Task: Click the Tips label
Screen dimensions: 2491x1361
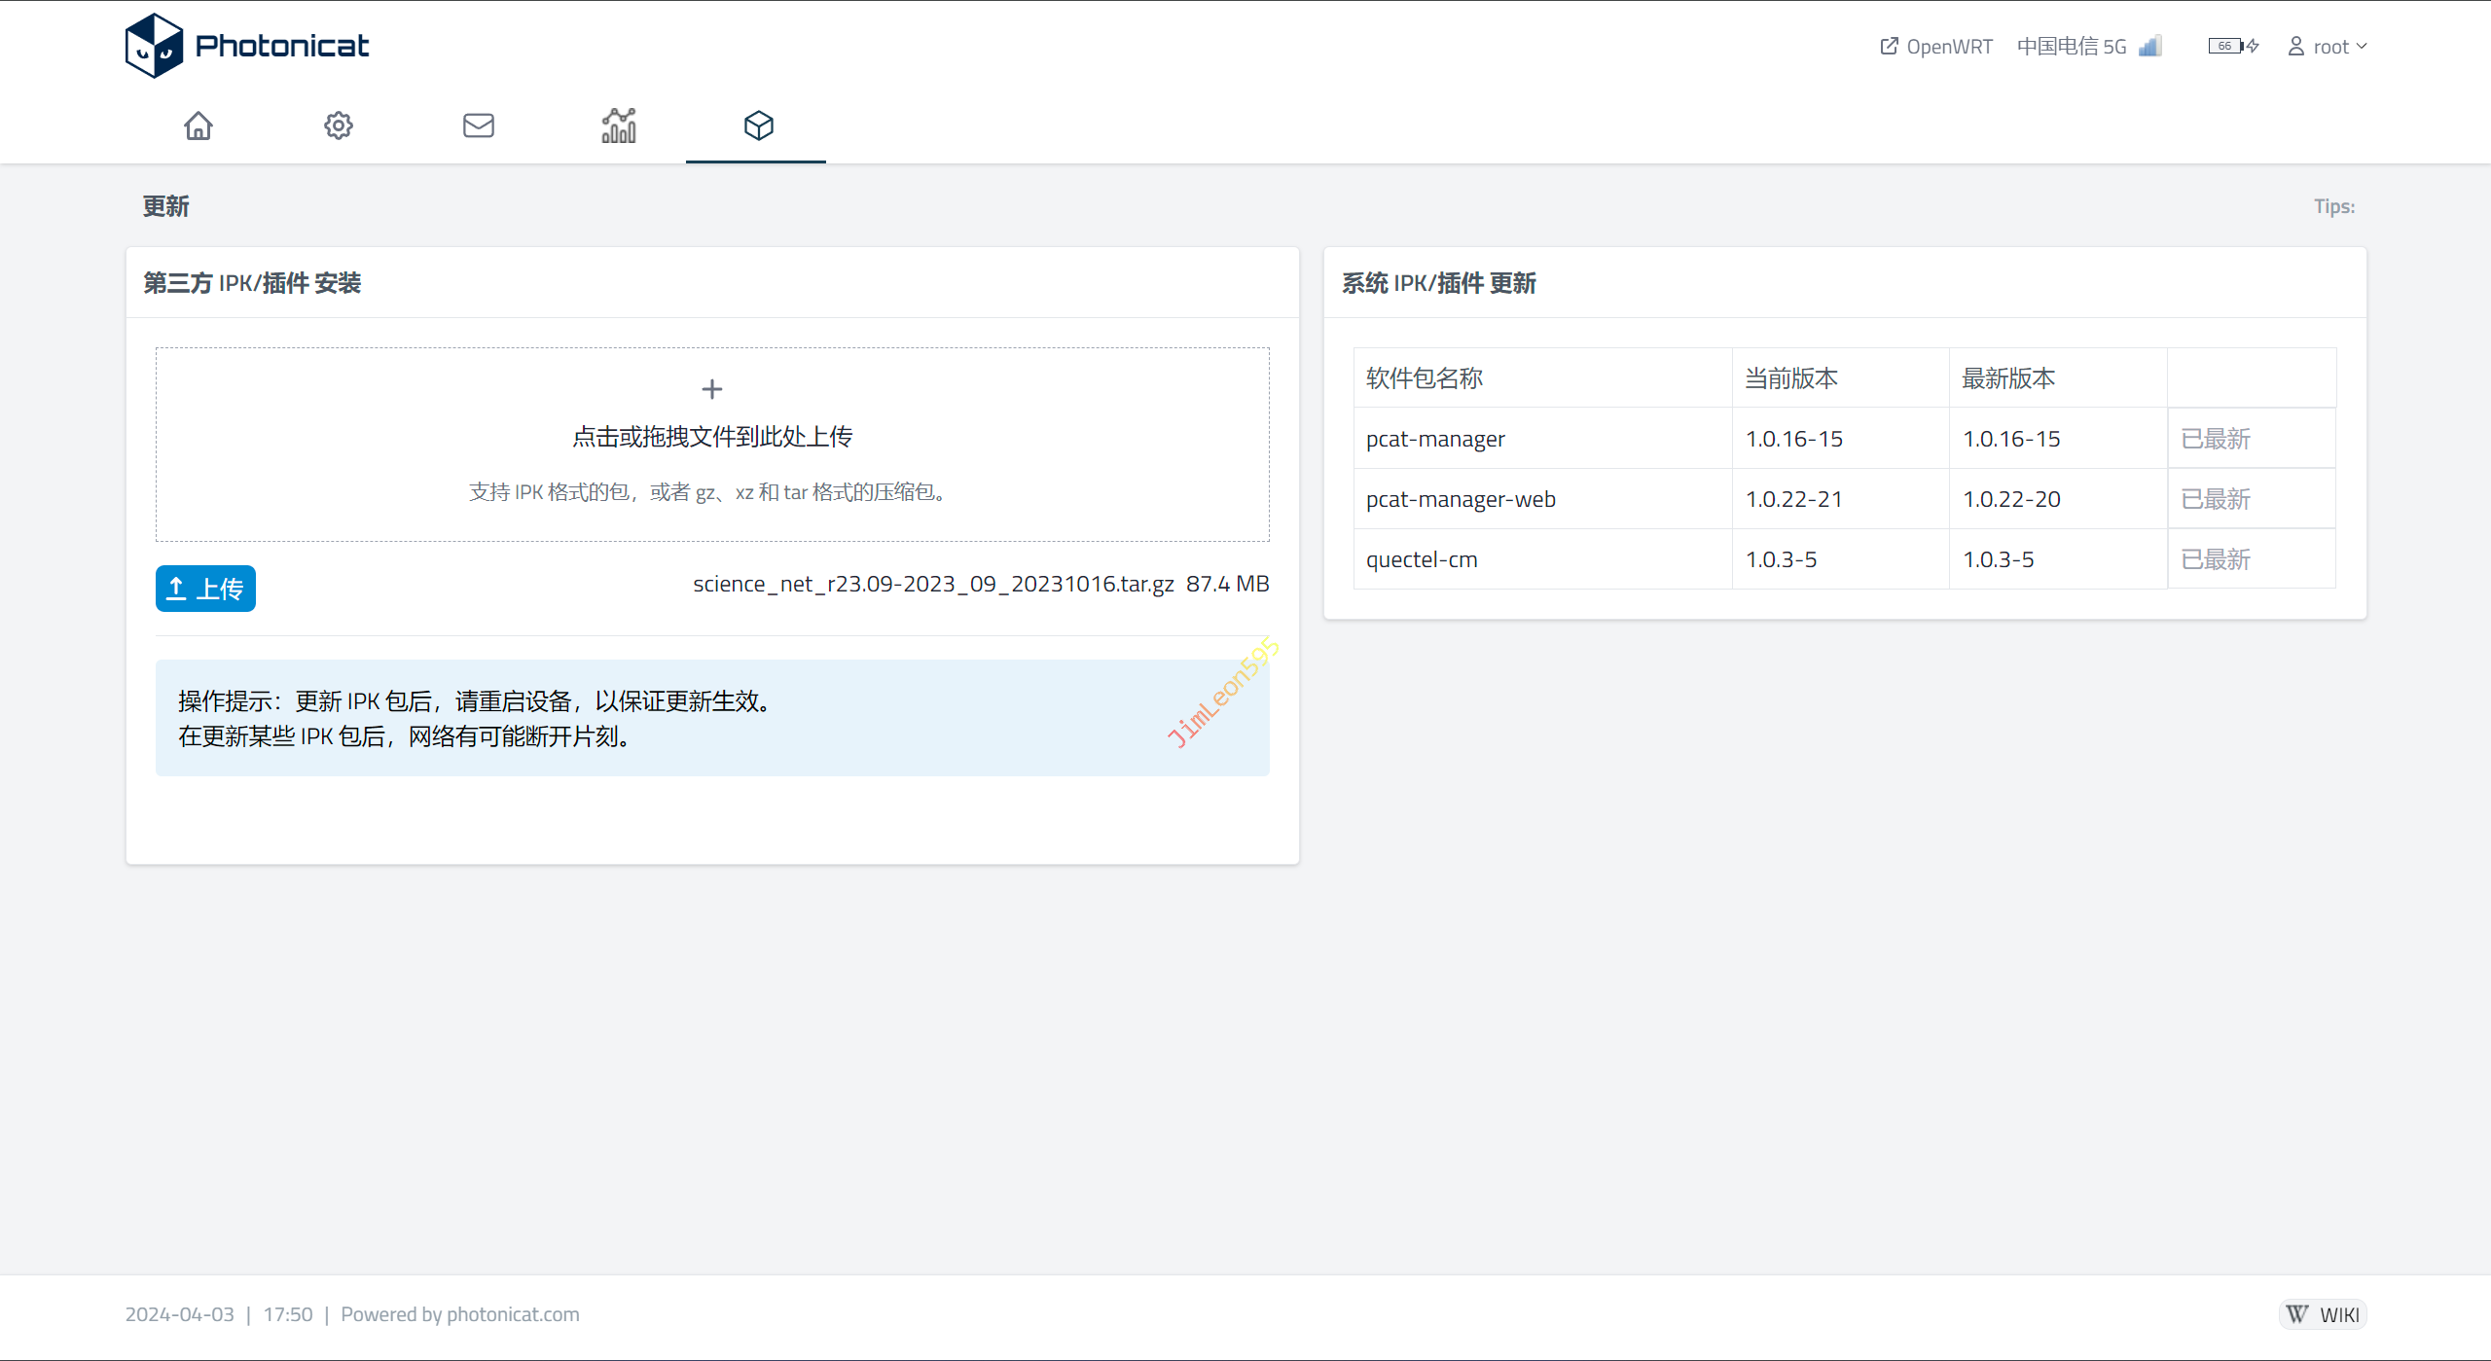Action: (2333, 206)
